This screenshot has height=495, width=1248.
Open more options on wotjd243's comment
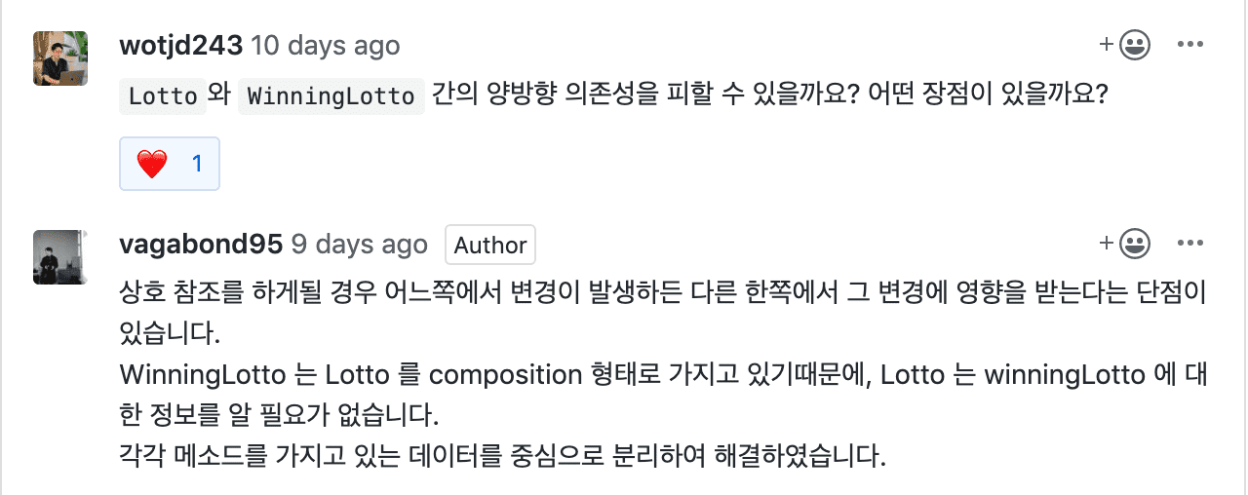tap(1191, 45)
